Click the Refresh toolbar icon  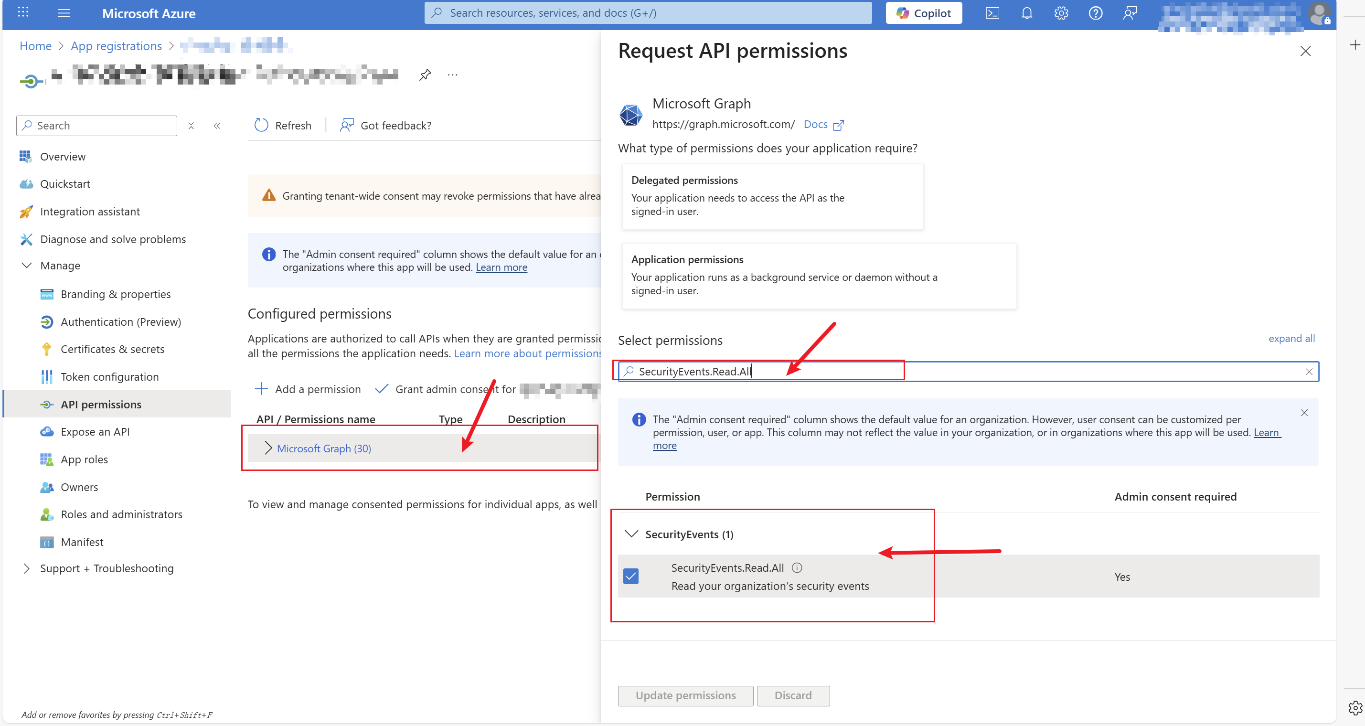click(x=261, y=125)
